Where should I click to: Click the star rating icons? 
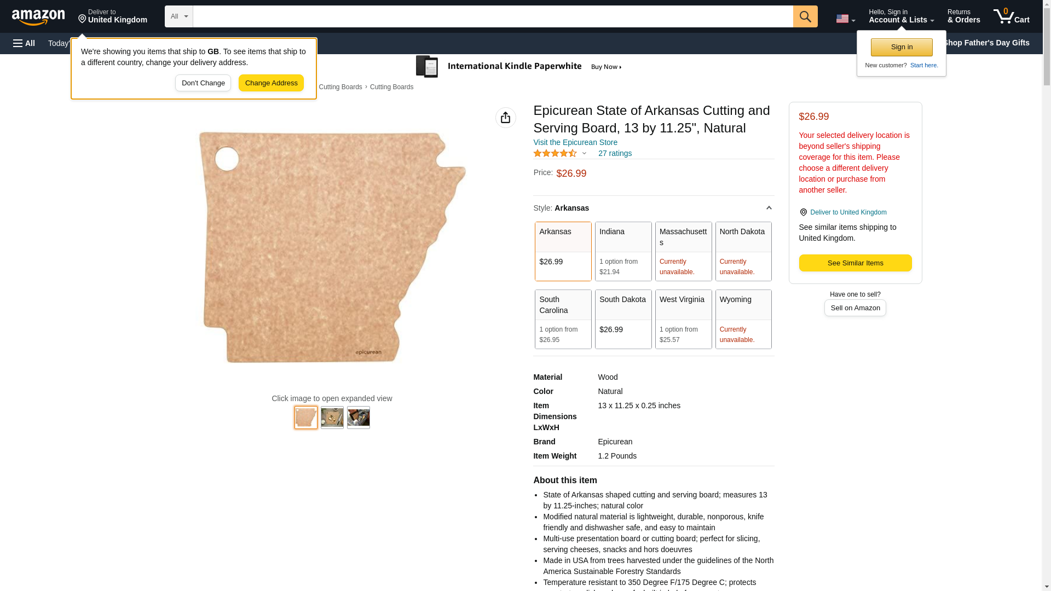[555, 154]
